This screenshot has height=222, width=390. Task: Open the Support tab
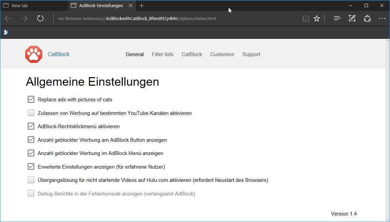click(x=251, y=54)
